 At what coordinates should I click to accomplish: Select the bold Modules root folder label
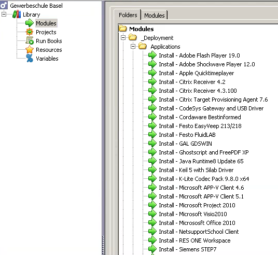[x=141, y=29]
